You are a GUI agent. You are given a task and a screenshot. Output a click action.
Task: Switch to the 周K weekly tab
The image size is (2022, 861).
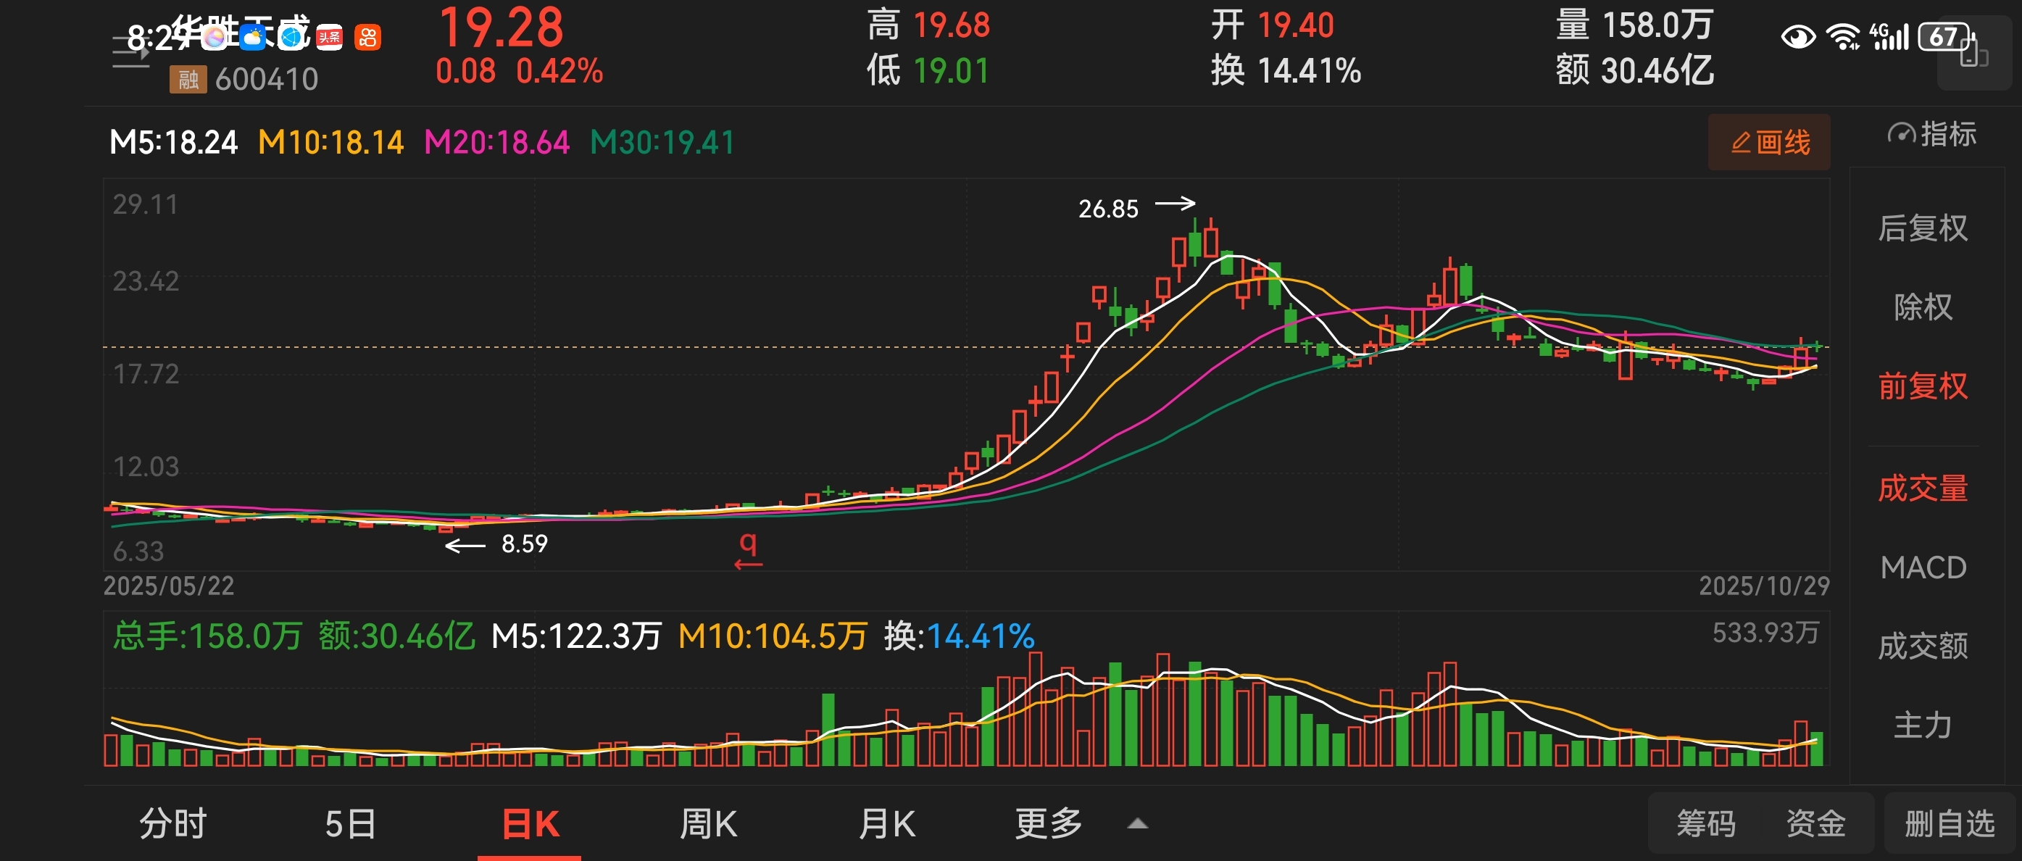[x=707, y=824]
